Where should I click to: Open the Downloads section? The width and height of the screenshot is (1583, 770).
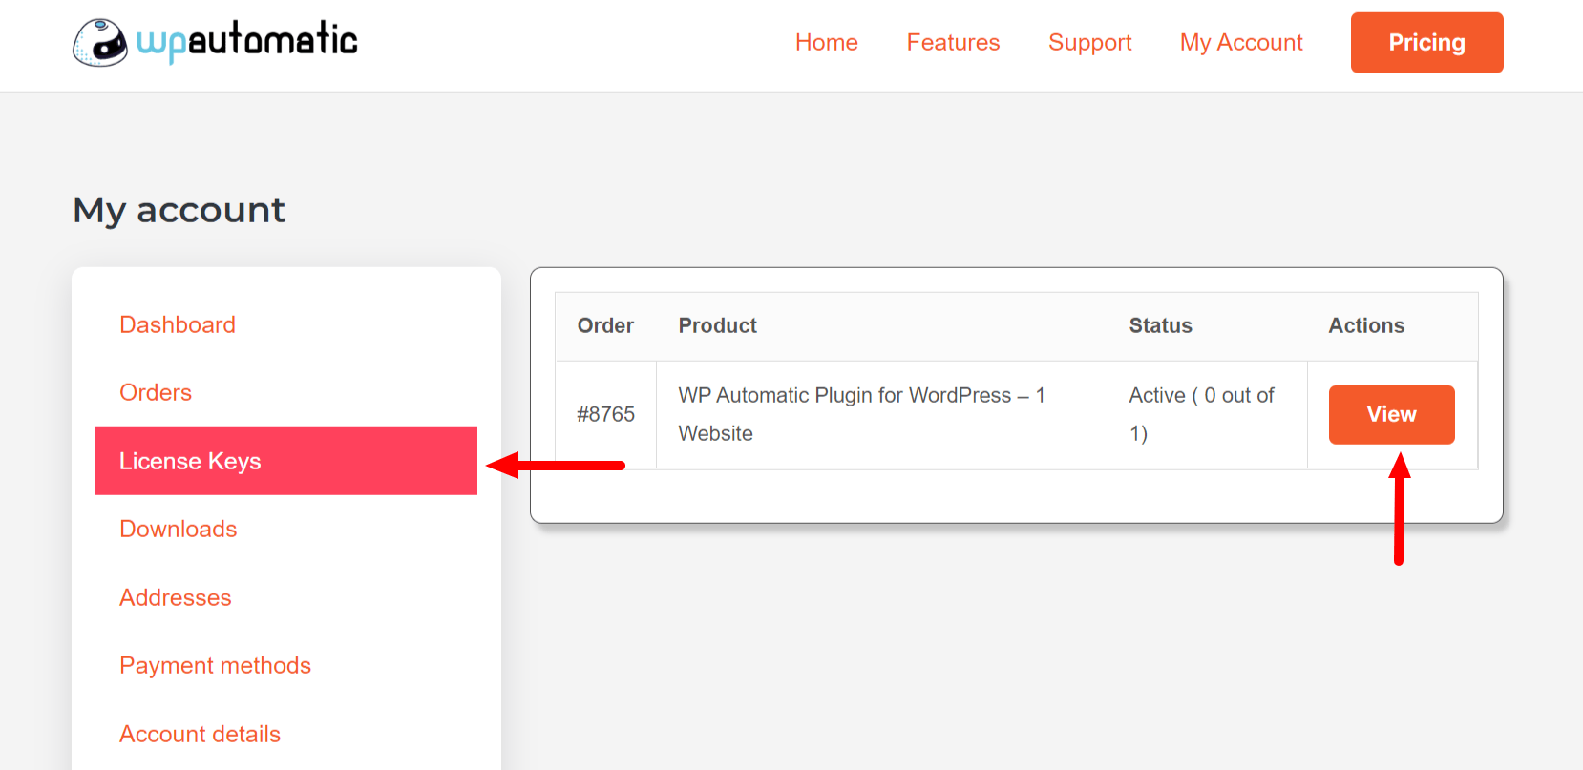(x=179, y=529)
